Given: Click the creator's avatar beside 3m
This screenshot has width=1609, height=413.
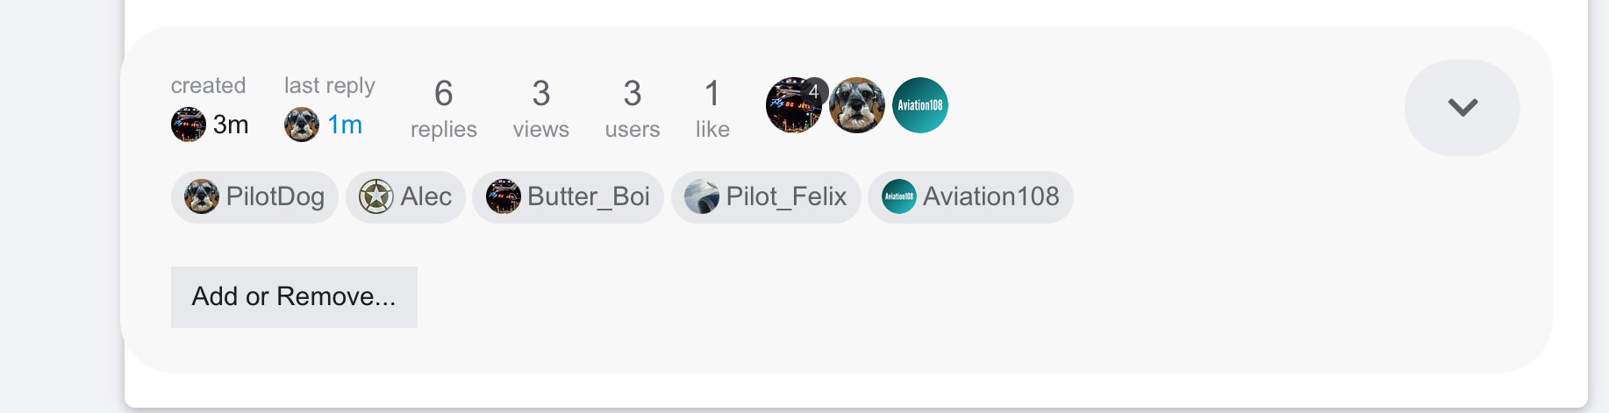Looking at the screenshot, I should 188,125.
